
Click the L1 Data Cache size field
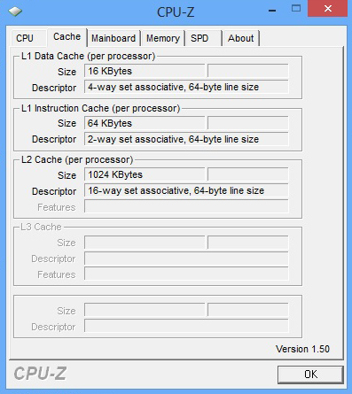click(145, 71)
